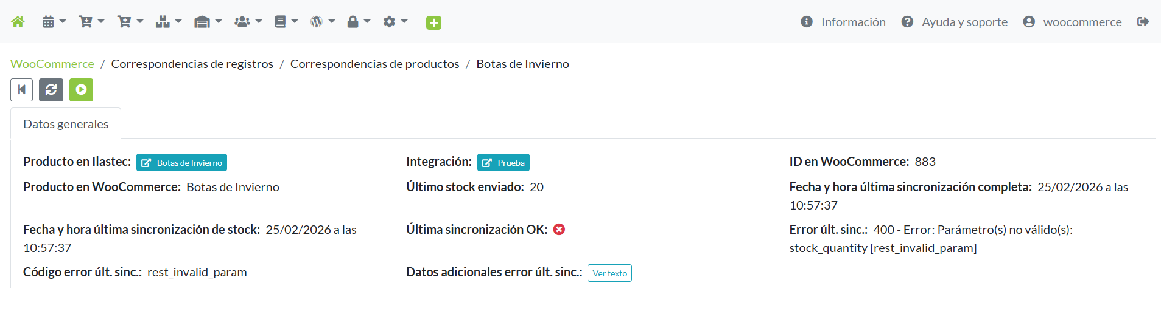Click the green plus quick-add button
Screen dimensions: 1161x331
coord(433,22)
